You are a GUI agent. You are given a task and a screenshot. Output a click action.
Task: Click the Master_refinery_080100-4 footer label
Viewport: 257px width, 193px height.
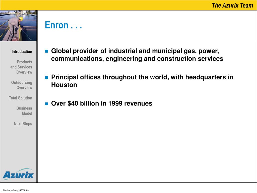click(x=16, y=190)
